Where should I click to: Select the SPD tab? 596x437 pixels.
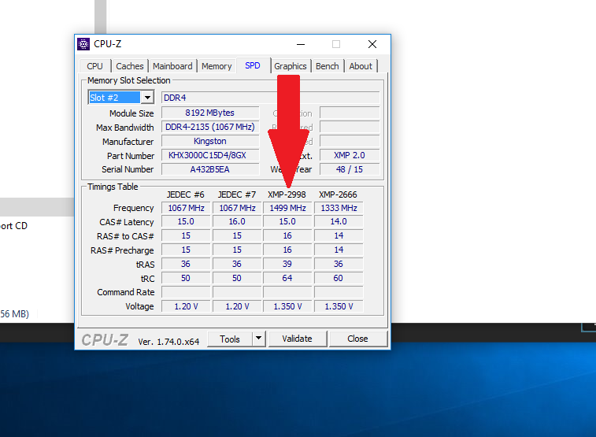(253, 65)
